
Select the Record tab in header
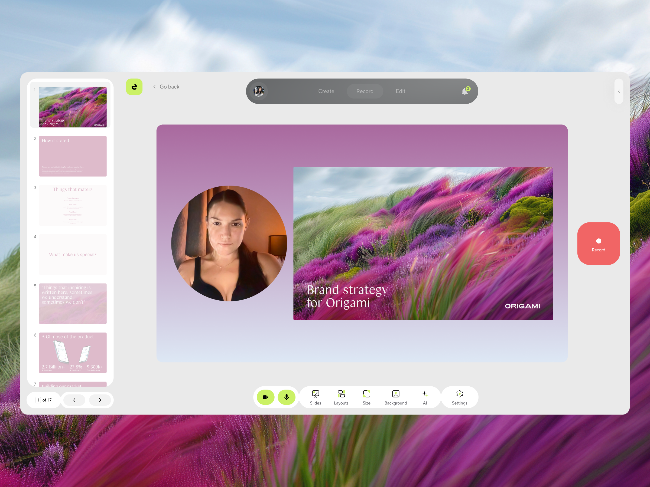[365, 91]
